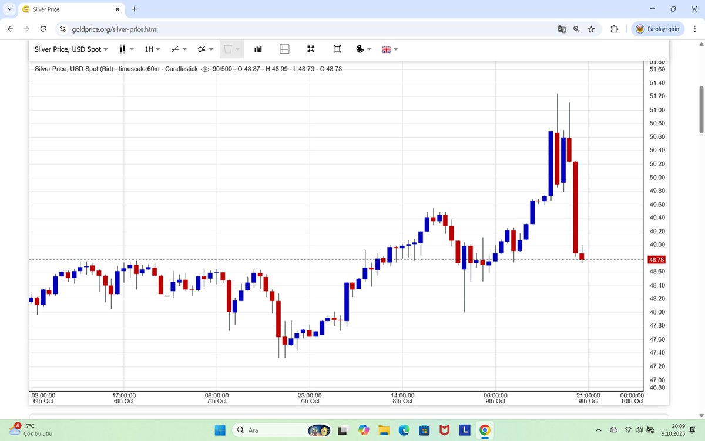Click the disabled trash delete dropdown
Image resolution: width=705 pixels, height=441 pixels.
tap(231, 49)
